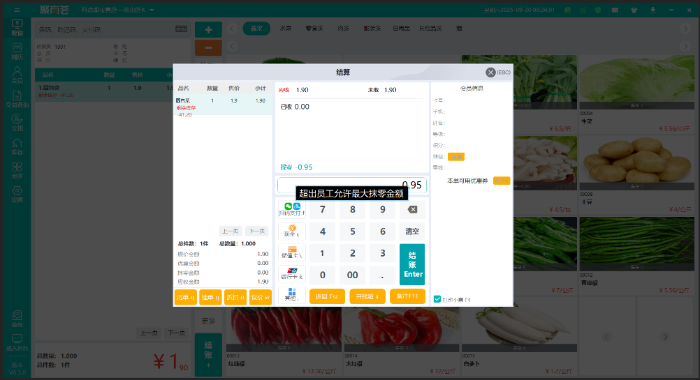Image resolution: width=700 pixels, height=380 pixels.
Task: Open the message chat icon in the title bar
Action: pyautogui.click(x=615, y=10)
